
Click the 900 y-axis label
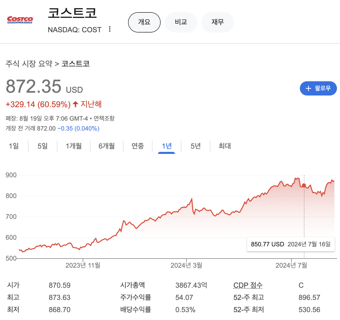(11, 175)
